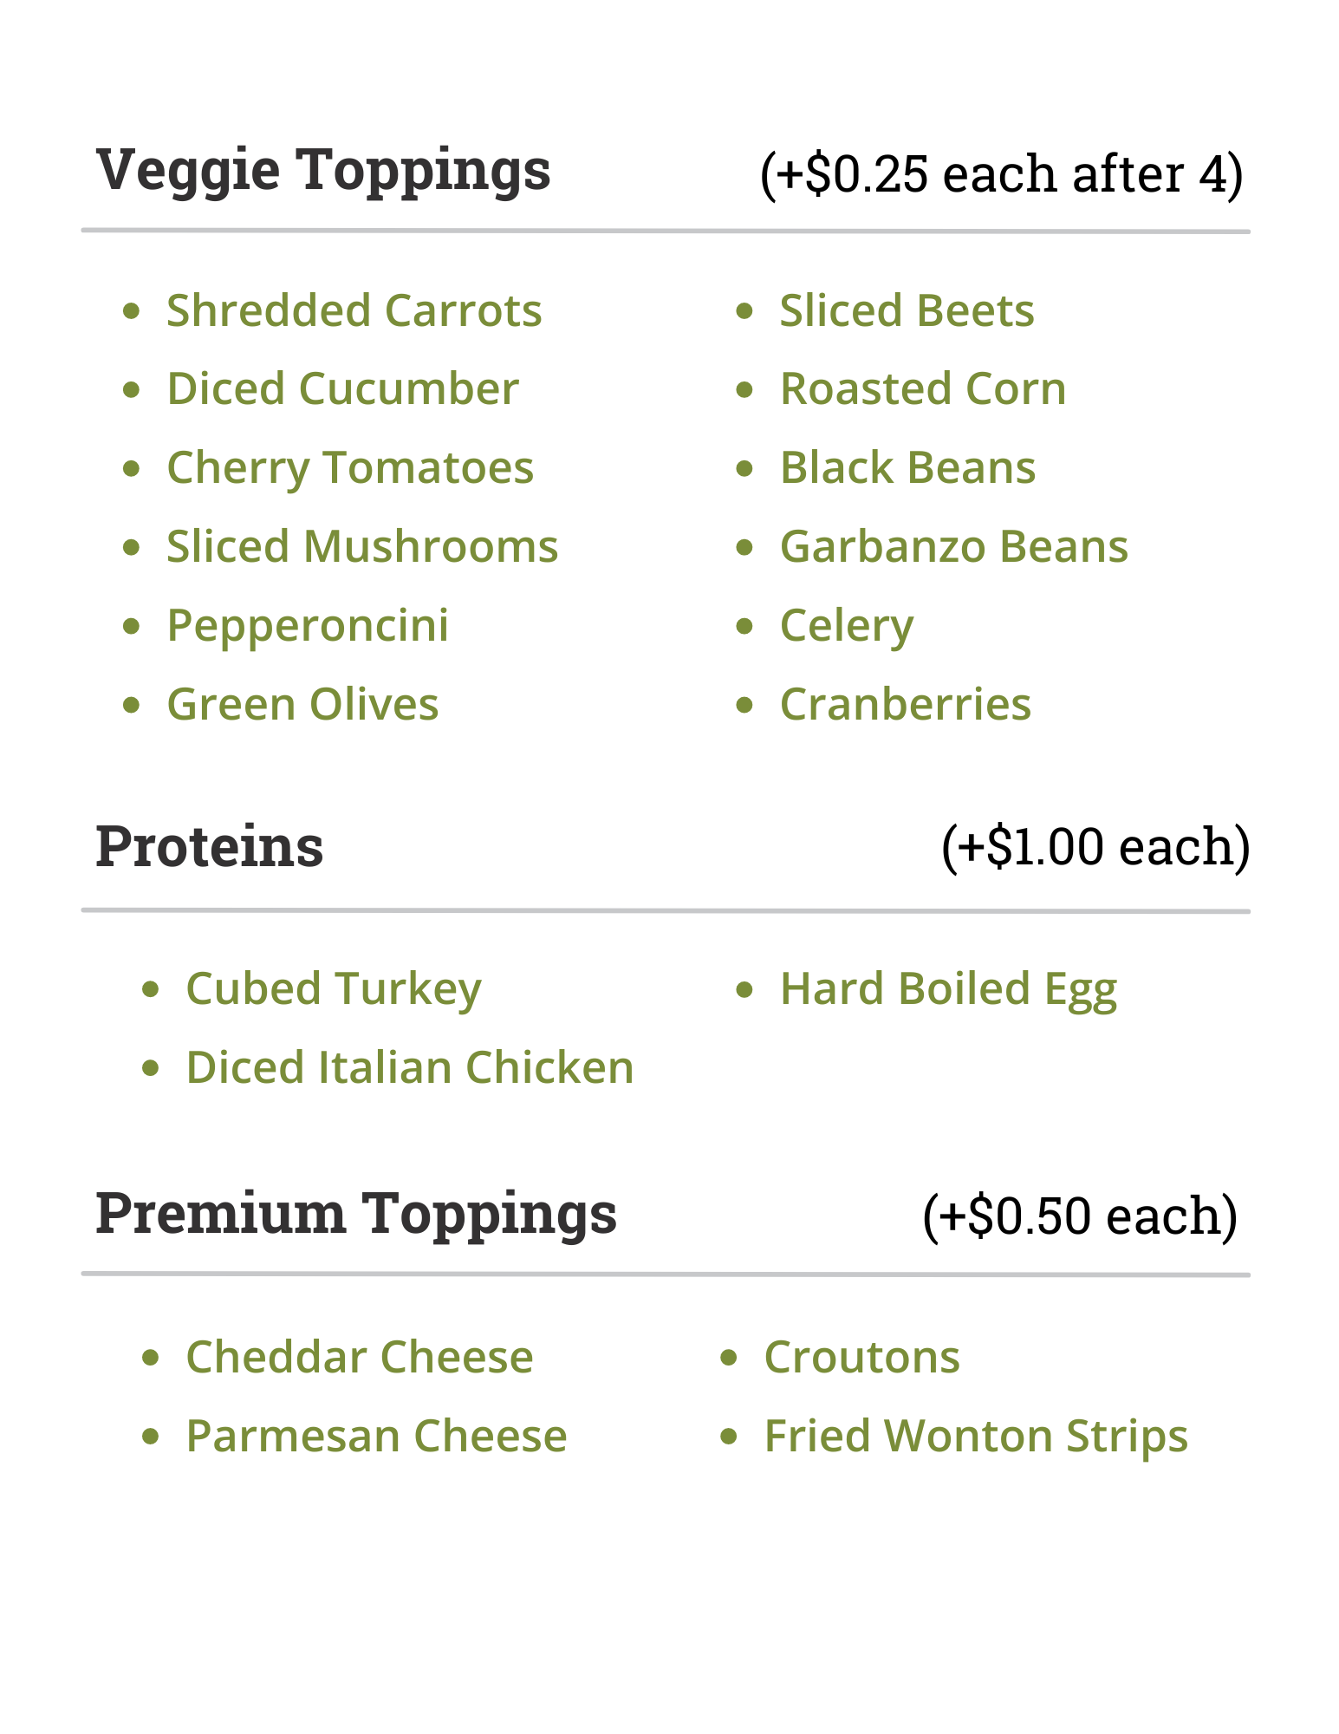Choose Fried Wonton Strips
The width and height of the screenshot is (1339, 1734).
[975, 1436]
